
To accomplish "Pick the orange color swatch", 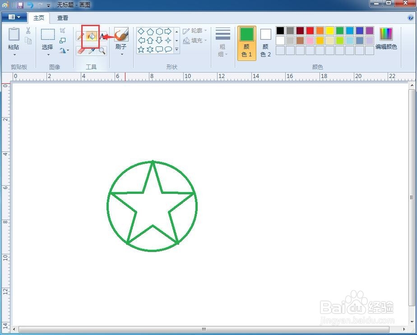I will click(x=320, y=31).
